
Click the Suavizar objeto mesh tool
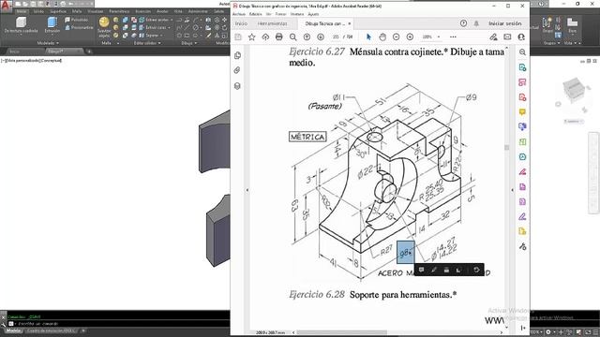(x=104, y=27)
